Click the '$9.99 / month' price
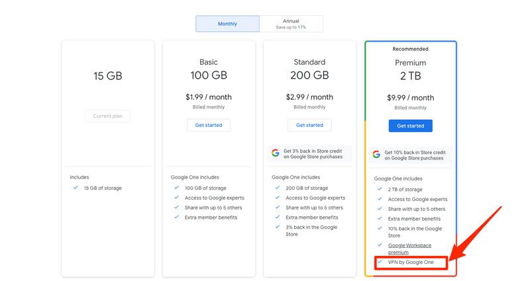 (410, 98)
